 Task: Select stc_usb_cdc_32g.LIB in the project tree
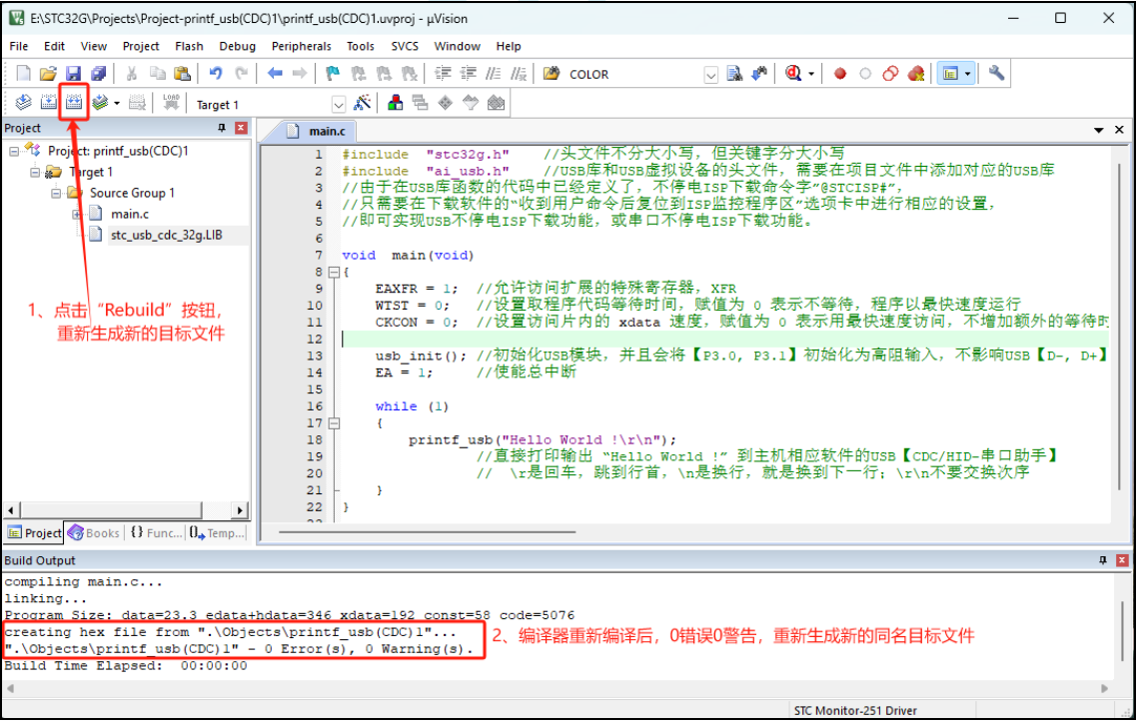coord(168,236)
